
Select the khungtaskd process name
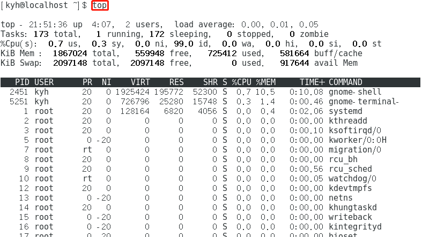coord(353,208)
